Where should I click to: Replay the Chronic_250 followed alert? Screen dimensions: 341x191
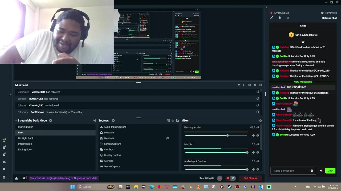pos(258,105)
